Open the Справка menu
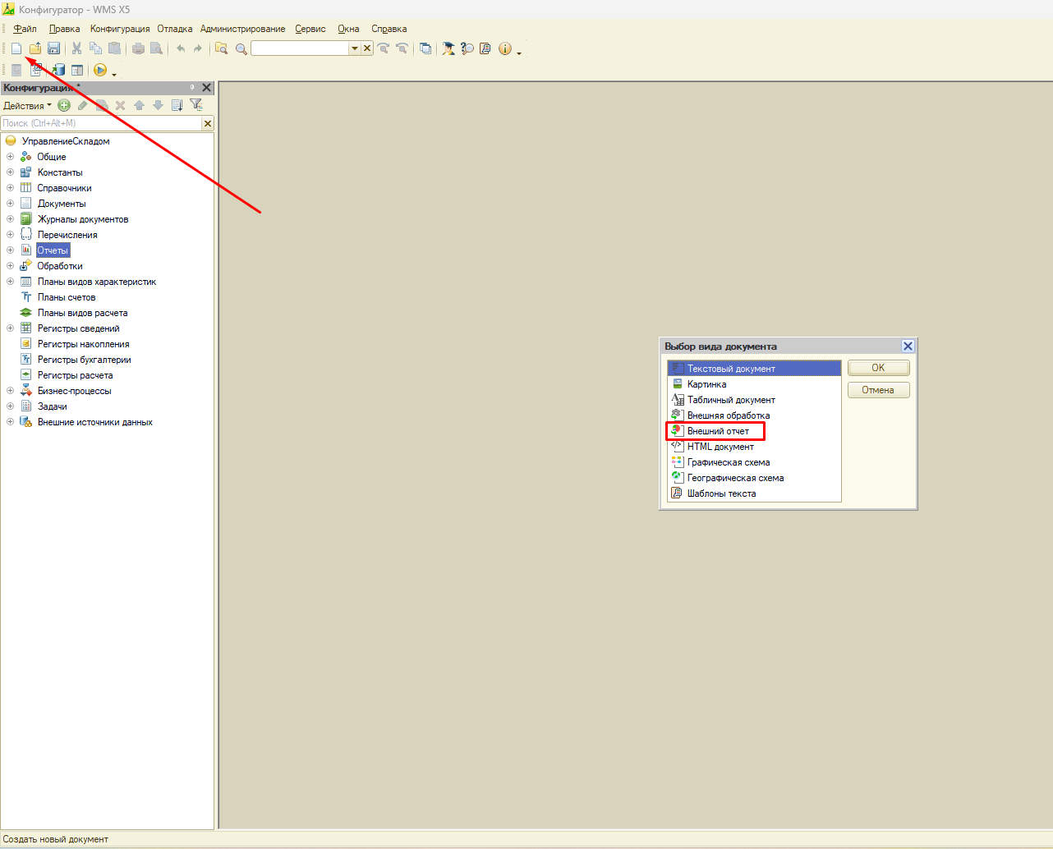 (x=389, y=29)
